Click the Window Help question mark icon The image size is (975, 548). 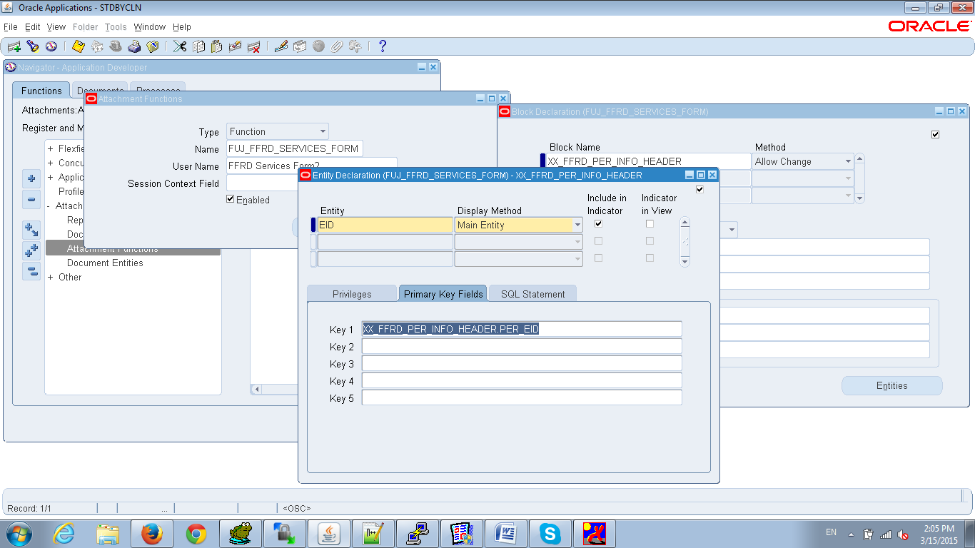pos(383,46)
